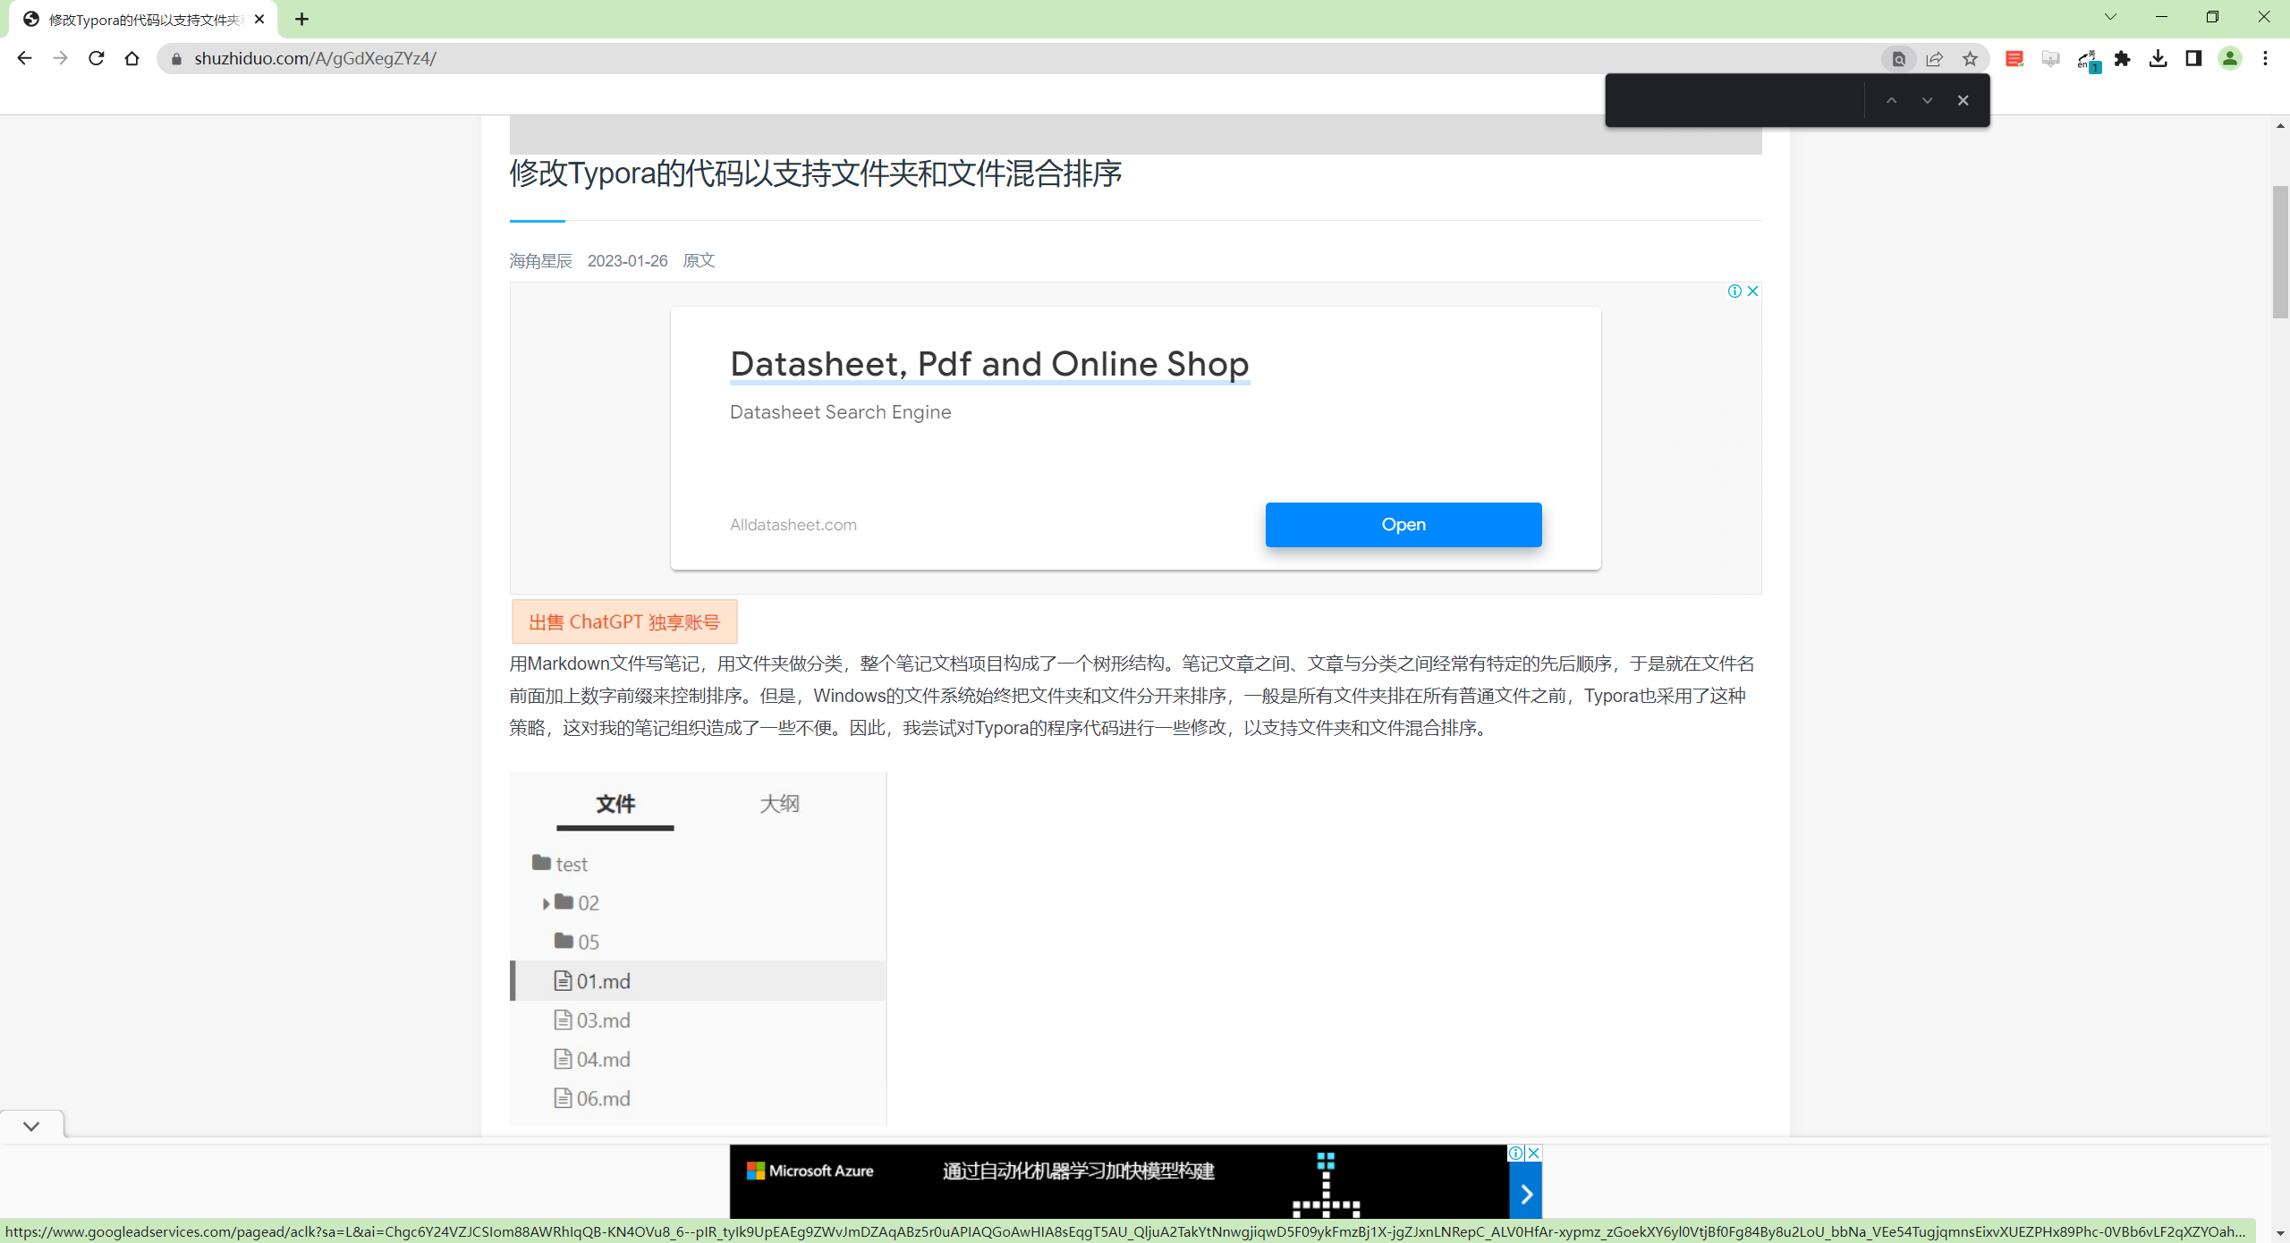Go back to the previous page
Viewport: 2290px width, 1243px height.
pos(24,58)
